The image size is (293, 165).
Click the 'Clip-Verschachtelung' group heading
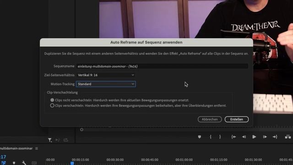[x=62, y=93]
